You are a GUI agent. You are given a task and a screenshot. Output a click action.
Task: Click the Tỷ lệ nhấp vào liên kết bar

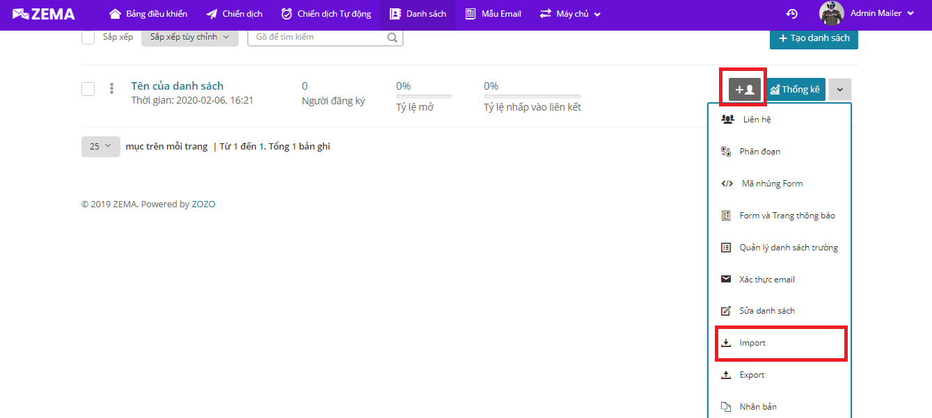coord(532,97)
